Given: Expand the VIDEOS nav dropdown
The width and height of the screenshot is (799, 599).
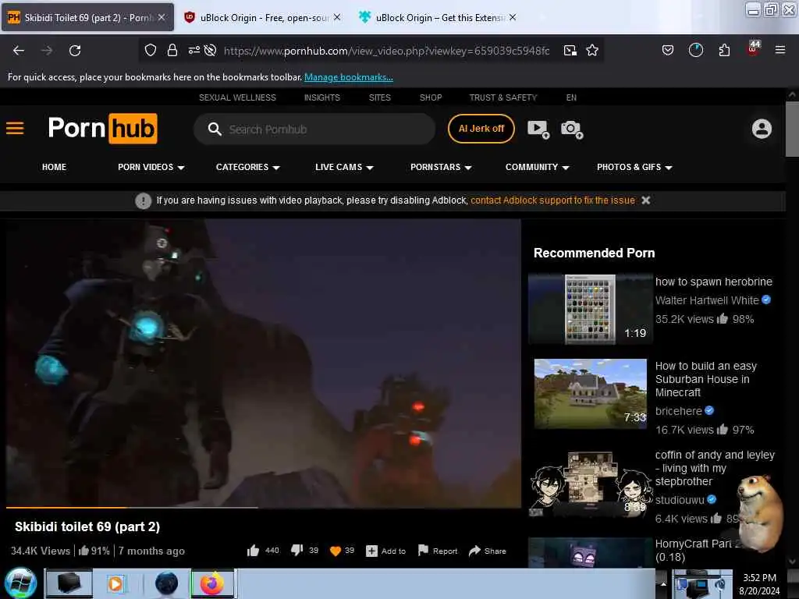Looking at the screenshot, I should point(151,167).
